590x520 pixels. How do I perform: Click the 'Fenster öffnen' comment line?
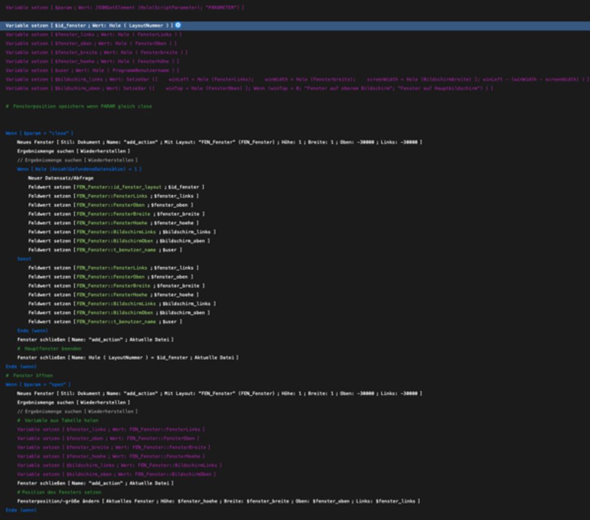[29, 376]
